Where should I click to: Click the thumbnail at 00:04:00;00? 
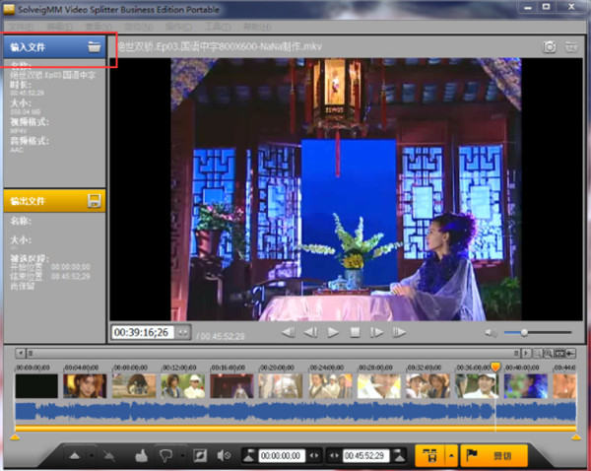coord(85,386)
